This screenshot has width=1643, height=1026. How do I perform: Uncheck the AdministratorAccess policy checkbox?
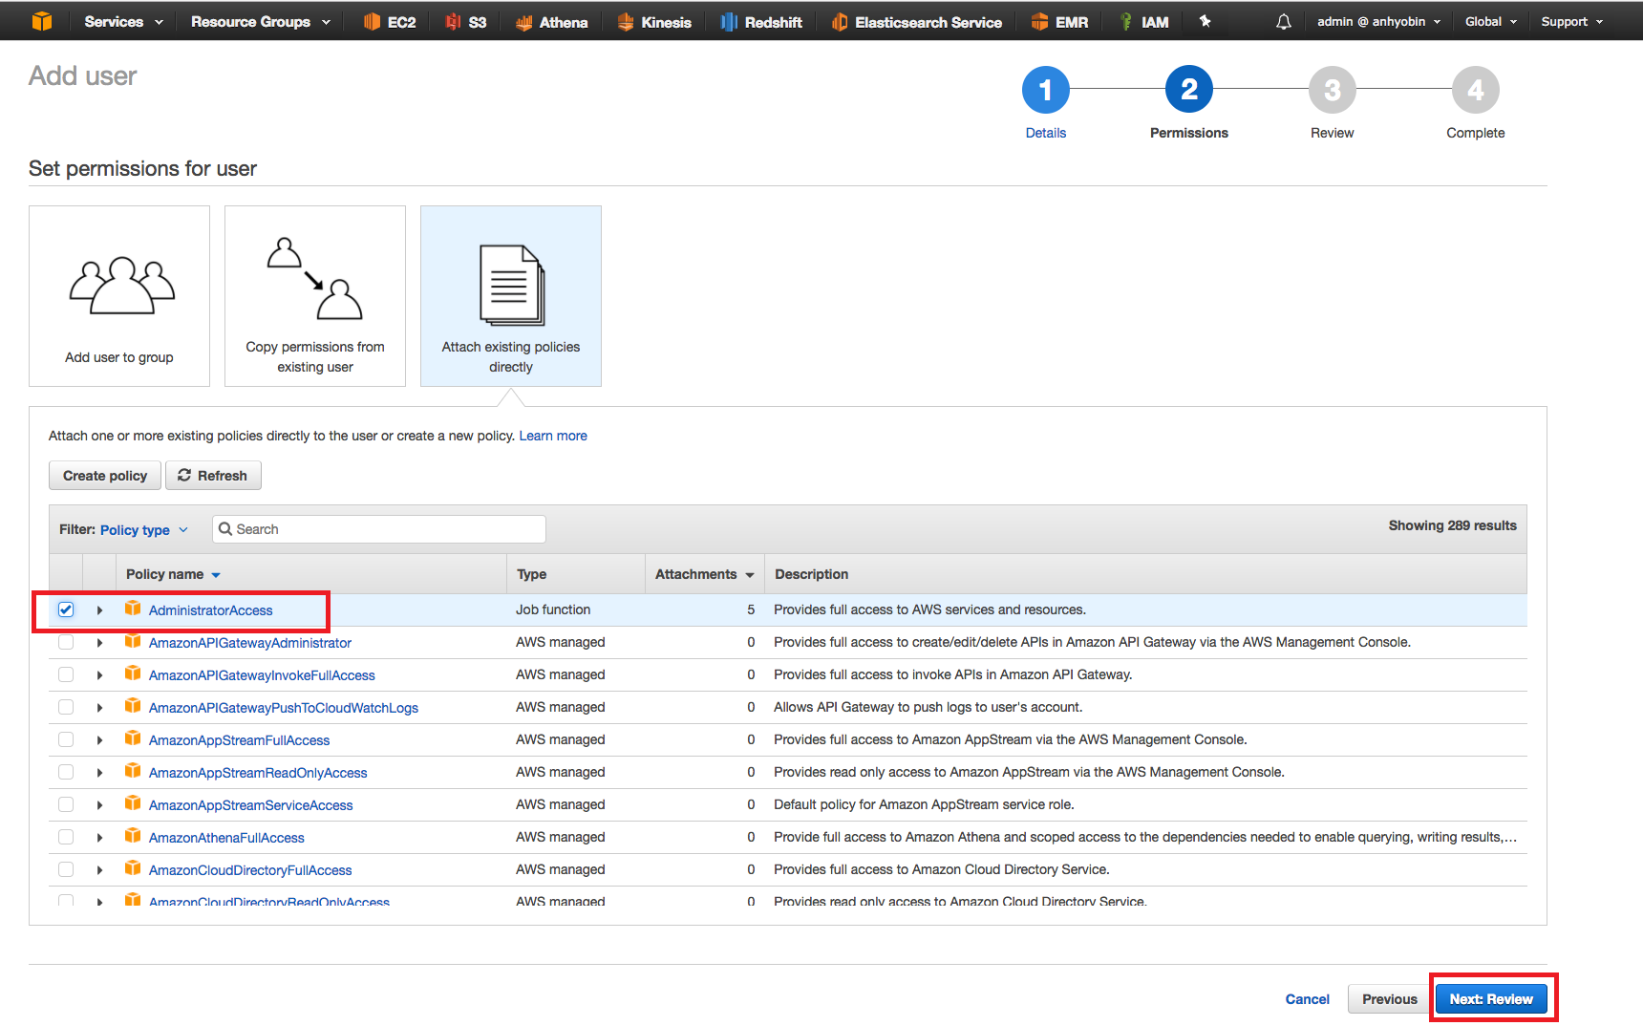66,609
